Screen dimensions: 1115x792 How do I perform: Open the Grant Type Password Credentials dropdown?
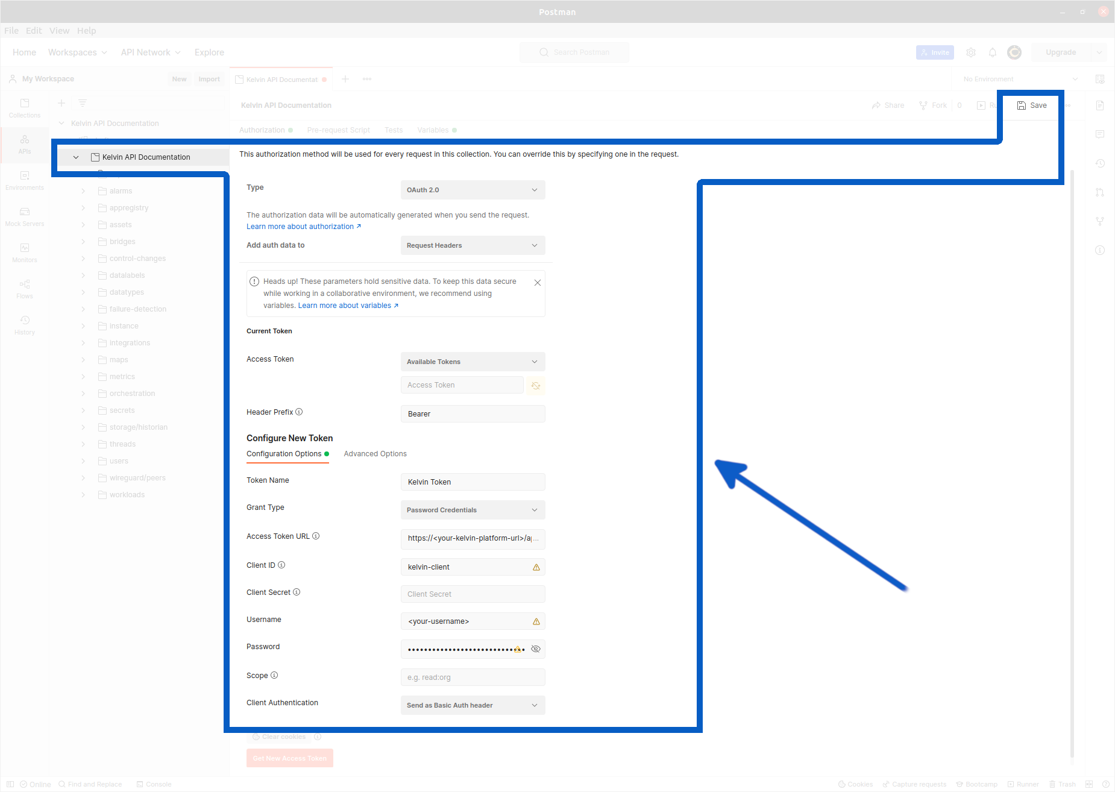(473, 510)
